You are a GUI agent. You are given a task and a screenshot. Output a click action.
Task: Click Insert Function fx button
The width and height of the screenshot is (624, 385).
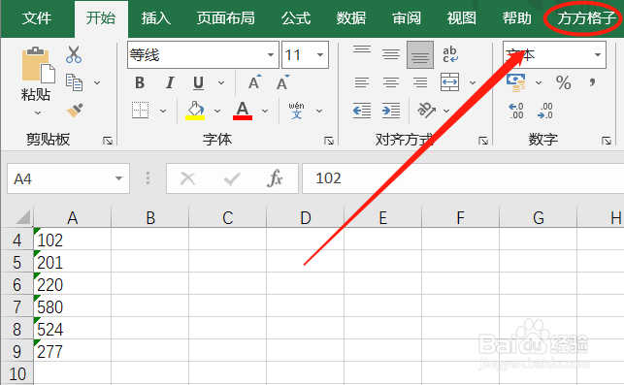pyautogui.click(x=275, y=178)
